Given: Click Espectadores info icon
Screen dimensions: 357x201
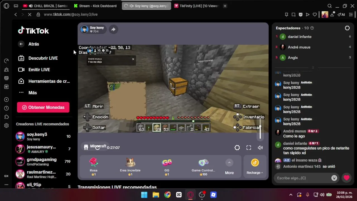Looking at the screenshot, I should [312, 28].
